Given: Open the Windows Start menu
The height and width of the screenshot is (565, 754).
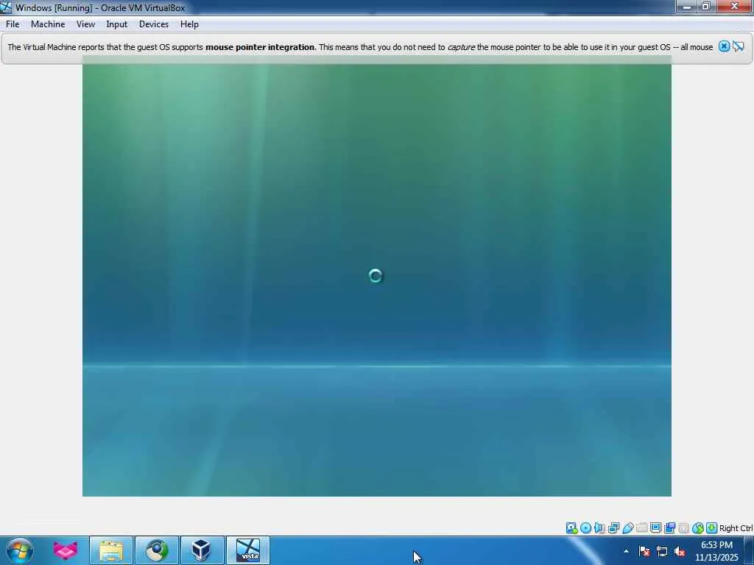Looking at the screenshot, I should 20,550.
